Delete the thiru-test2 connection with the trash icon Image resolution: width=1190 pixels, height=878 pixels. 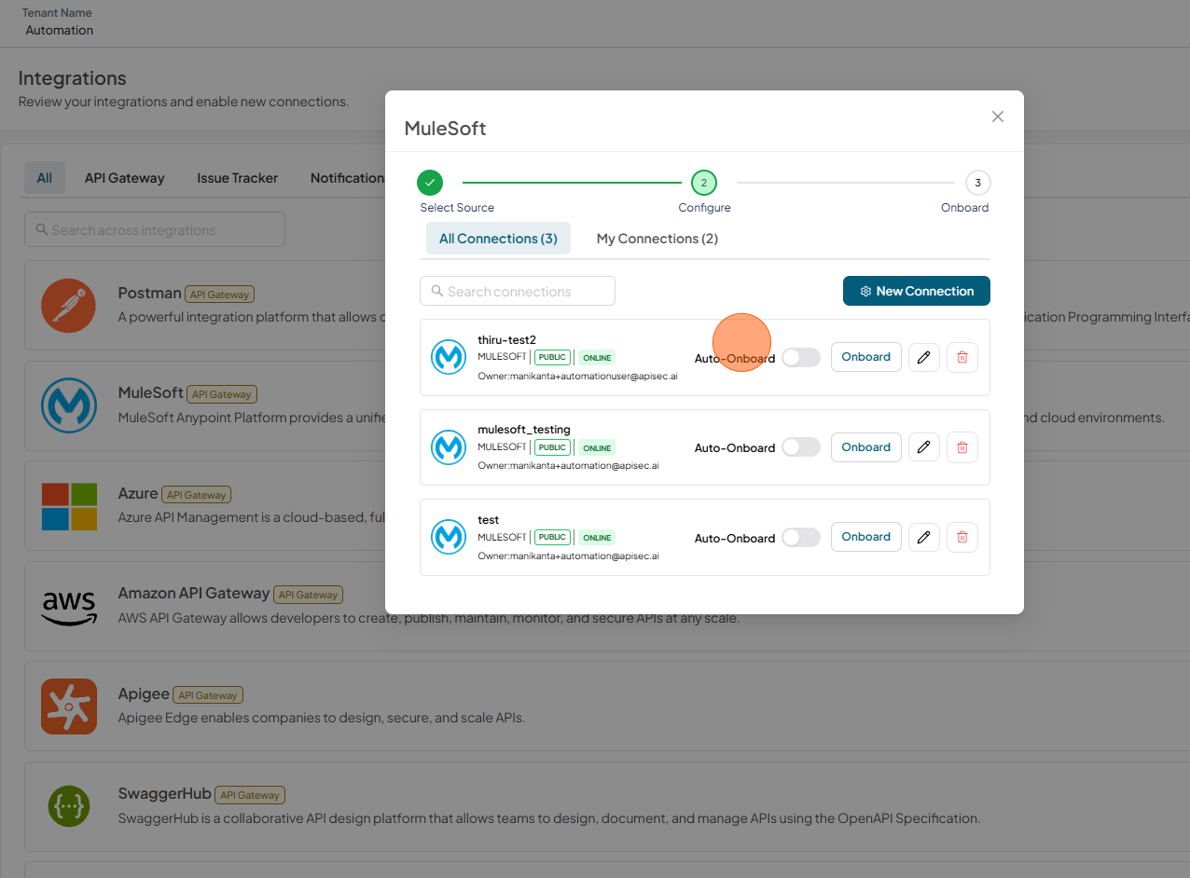pos(962,357)
